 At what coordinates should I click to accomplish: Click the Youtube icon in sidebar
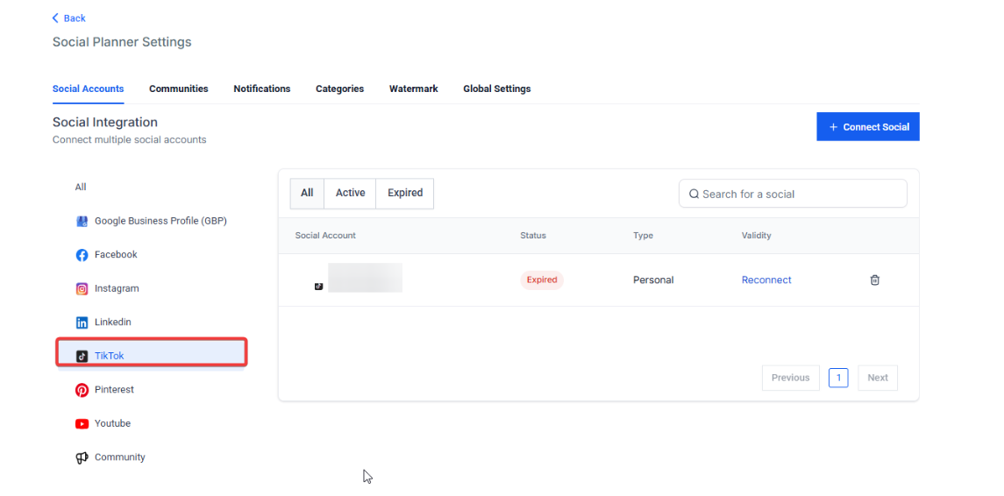tap(82, 424)
